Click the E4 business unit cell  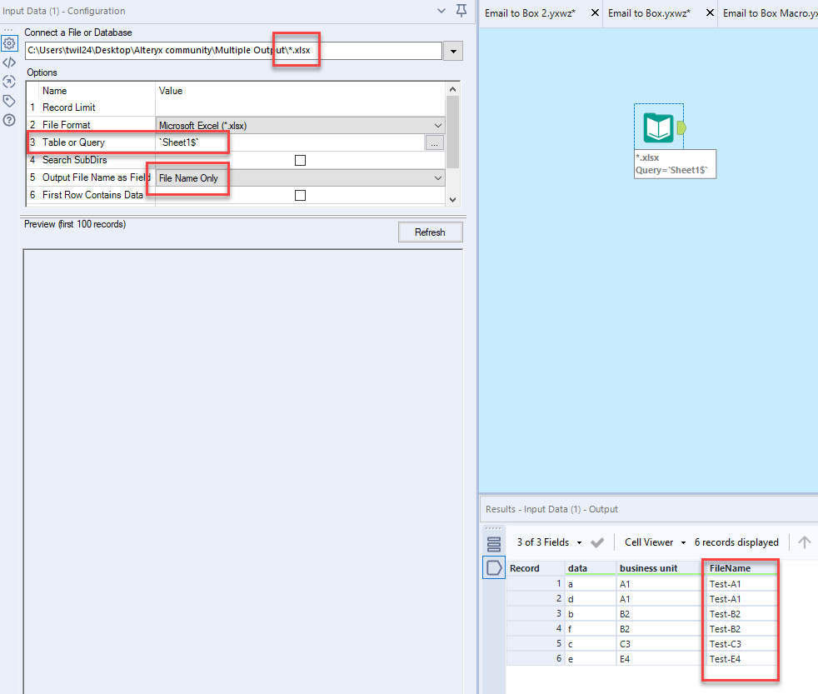[x=660, y=659]
